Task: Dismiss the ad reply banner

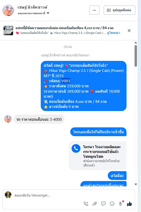Action: (x=129, y=30)
